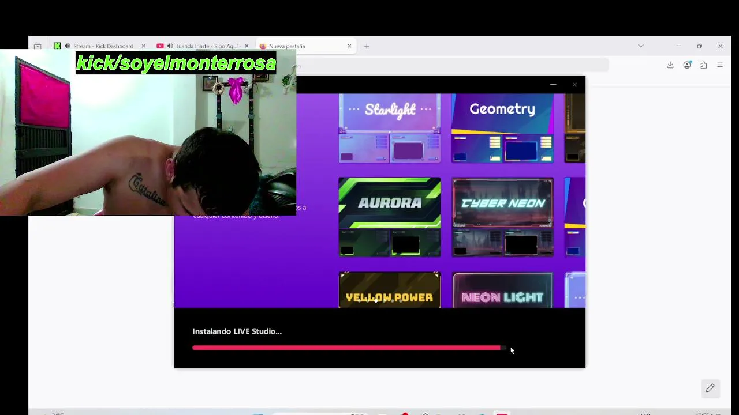The width and height of the screenshot is (739, 415).
Task: Close the LIVE Studio installer window
Action: (x=574, y=85)
